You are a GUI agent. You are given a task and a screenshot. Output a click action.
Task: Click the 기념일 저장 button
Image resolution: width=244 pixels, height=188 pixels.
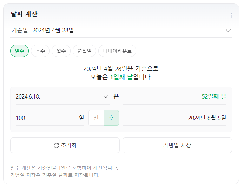click(x=177, y=145)
